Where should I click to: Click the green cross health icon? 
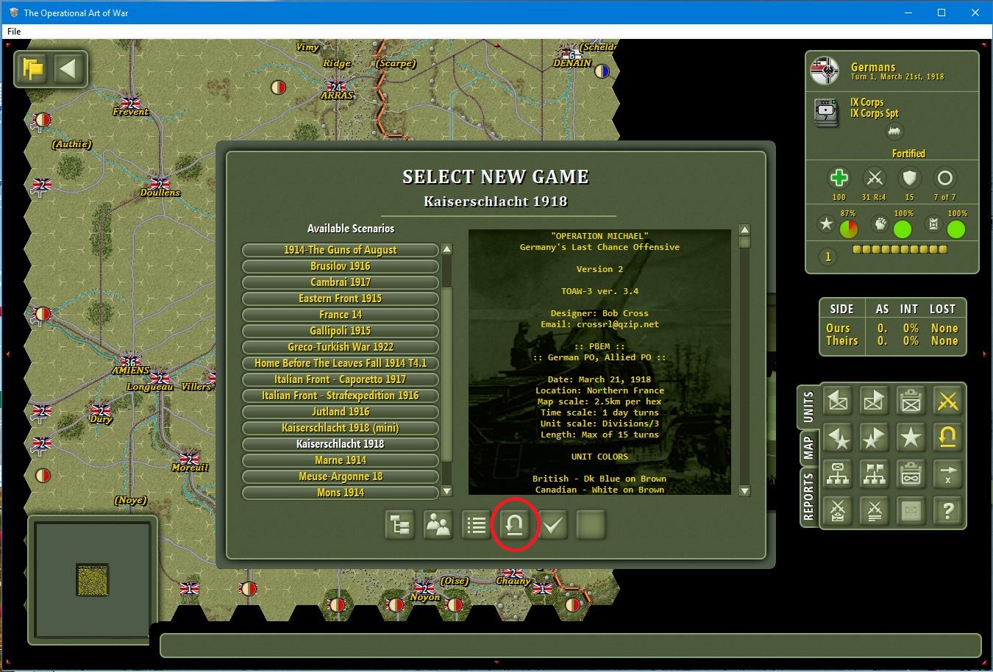[839, 178]
